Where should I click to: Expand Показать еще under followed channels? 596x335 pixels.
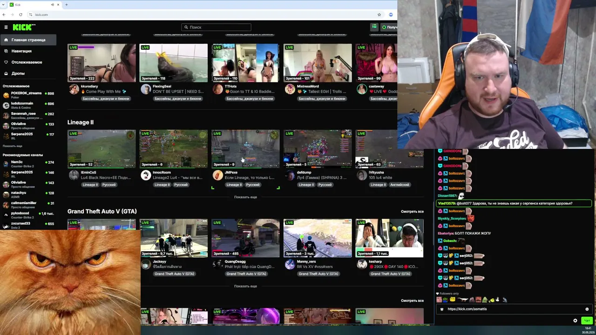tap(13, 146)
